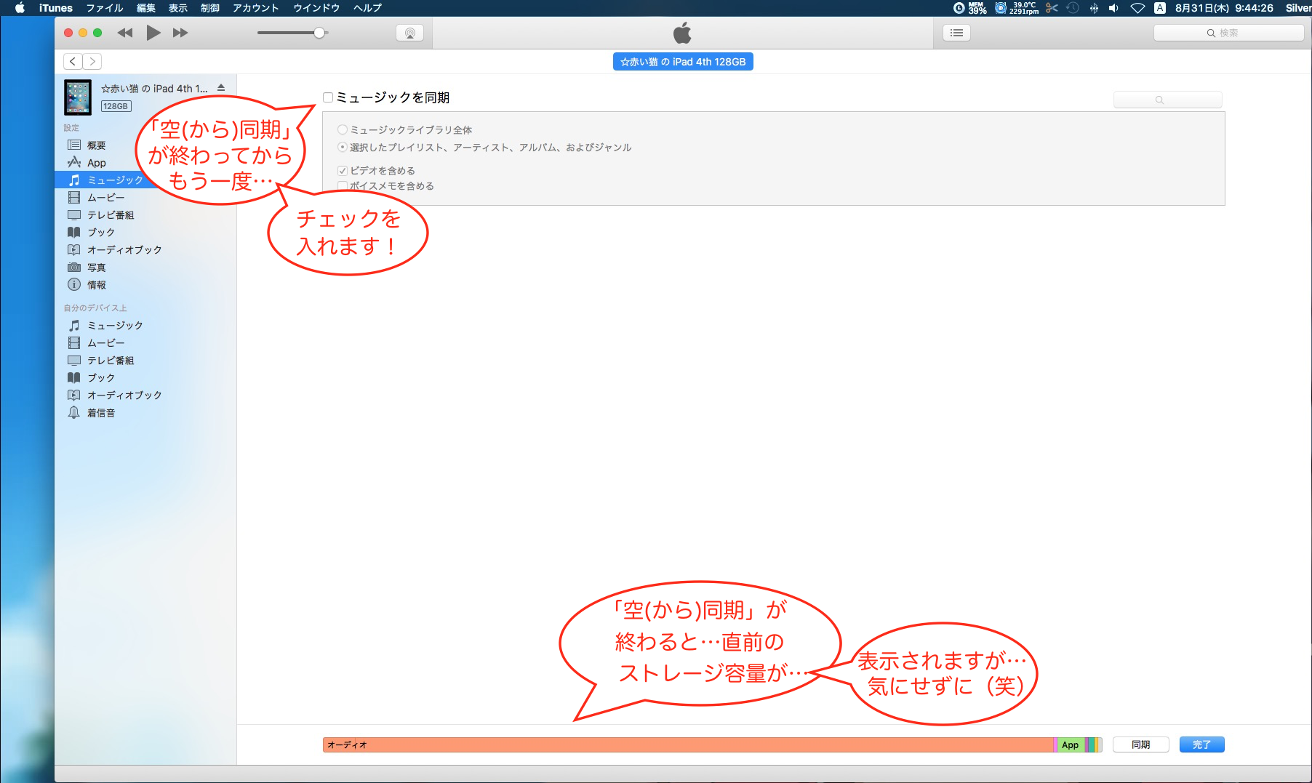The height and width of the screenshot is (783, 1312).
Task: Eject the iPad using eject icon
Action: [221, 88]
